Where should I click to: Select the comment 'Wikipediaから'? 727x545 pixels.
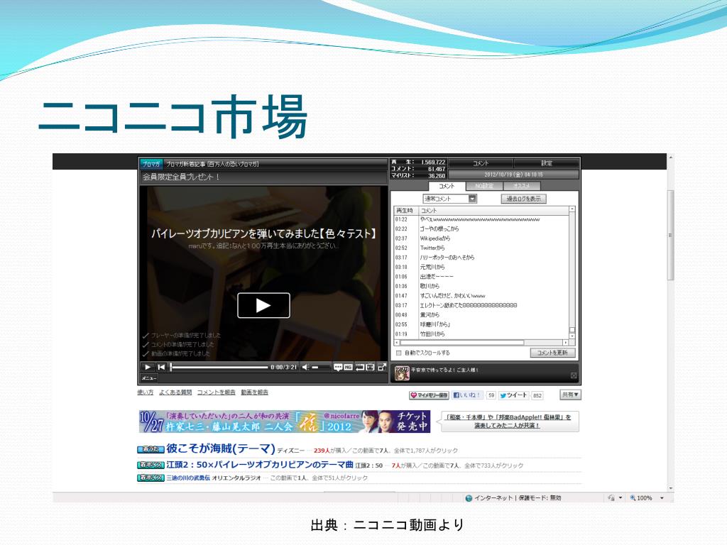(435, 238)
